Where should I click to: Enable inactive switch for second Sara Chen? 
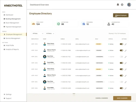pyautogui.click(x=121, y=82)
